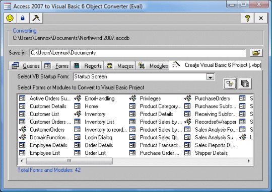Select the Customer List form icon
This screenshot has height=192, width=272.
point(22,114)
